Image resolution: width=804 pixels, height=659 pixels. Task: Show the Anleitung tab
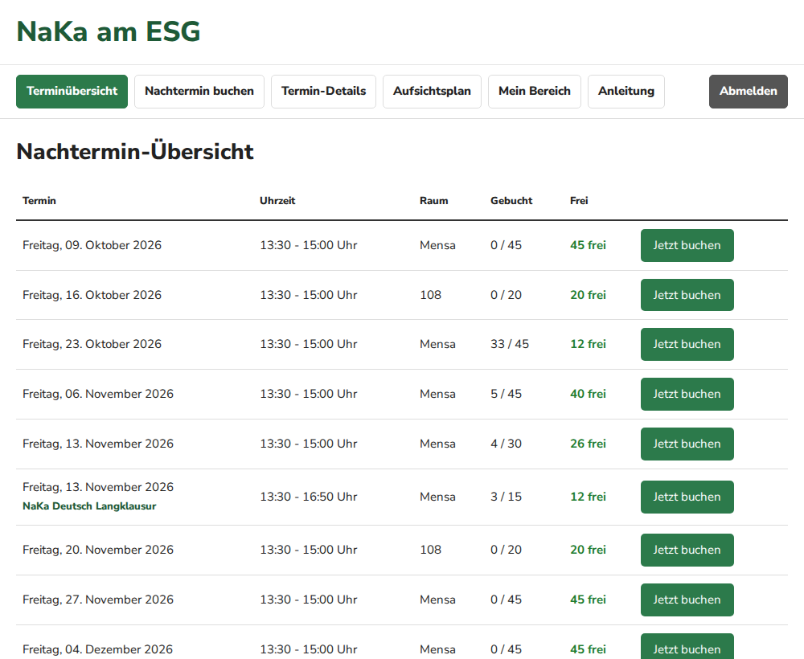coord(626,91)
